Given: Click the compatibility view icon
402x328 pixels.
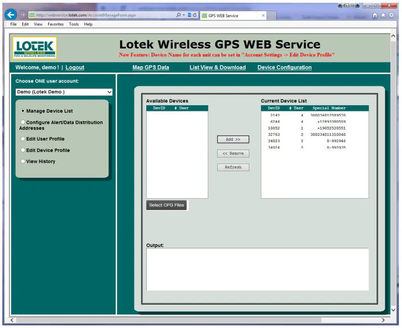Looking at the screenshot, I should click(189, 15).
